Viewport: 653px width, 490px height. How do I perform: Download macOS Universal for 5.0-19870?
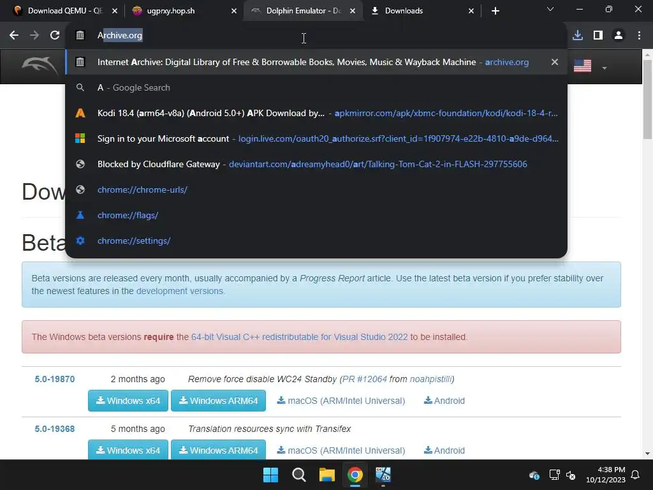pyautogui.click(x=341, y=401)
